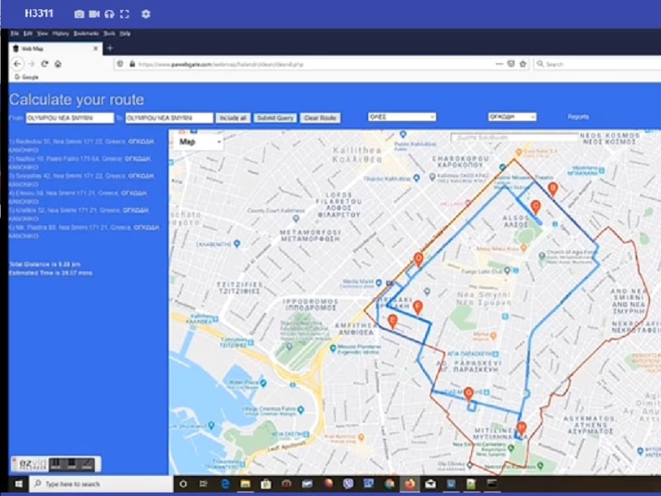Click route stop 3) Sevastias 42 entry

82,180
